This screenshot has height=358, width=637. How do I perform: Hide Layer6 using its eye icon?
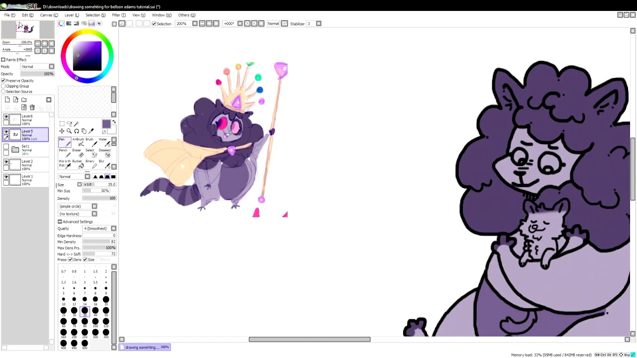6,117
